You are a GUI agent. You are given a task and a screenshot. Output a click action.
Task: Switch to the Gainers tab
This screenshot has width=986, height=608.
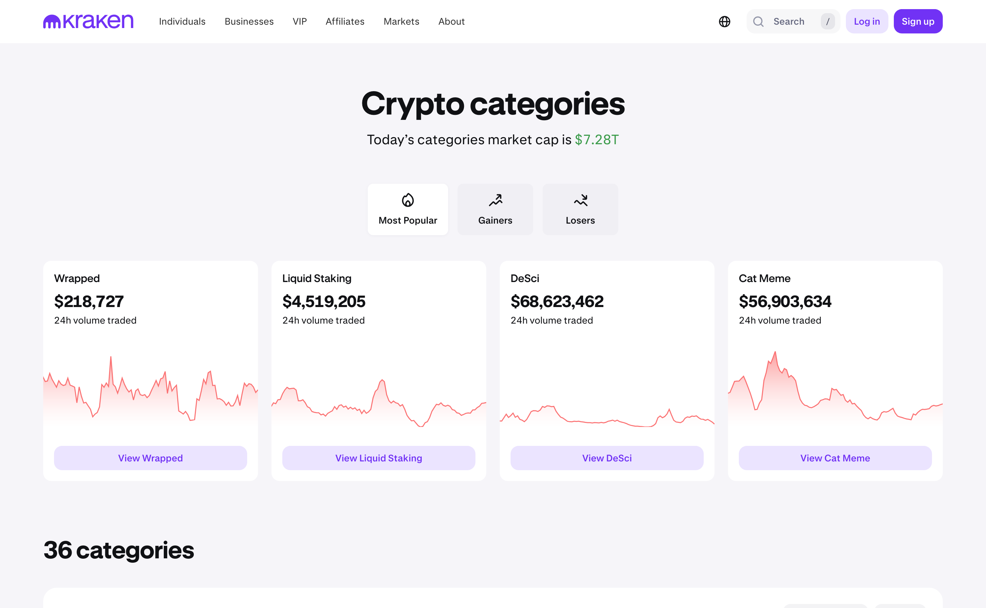495,209
